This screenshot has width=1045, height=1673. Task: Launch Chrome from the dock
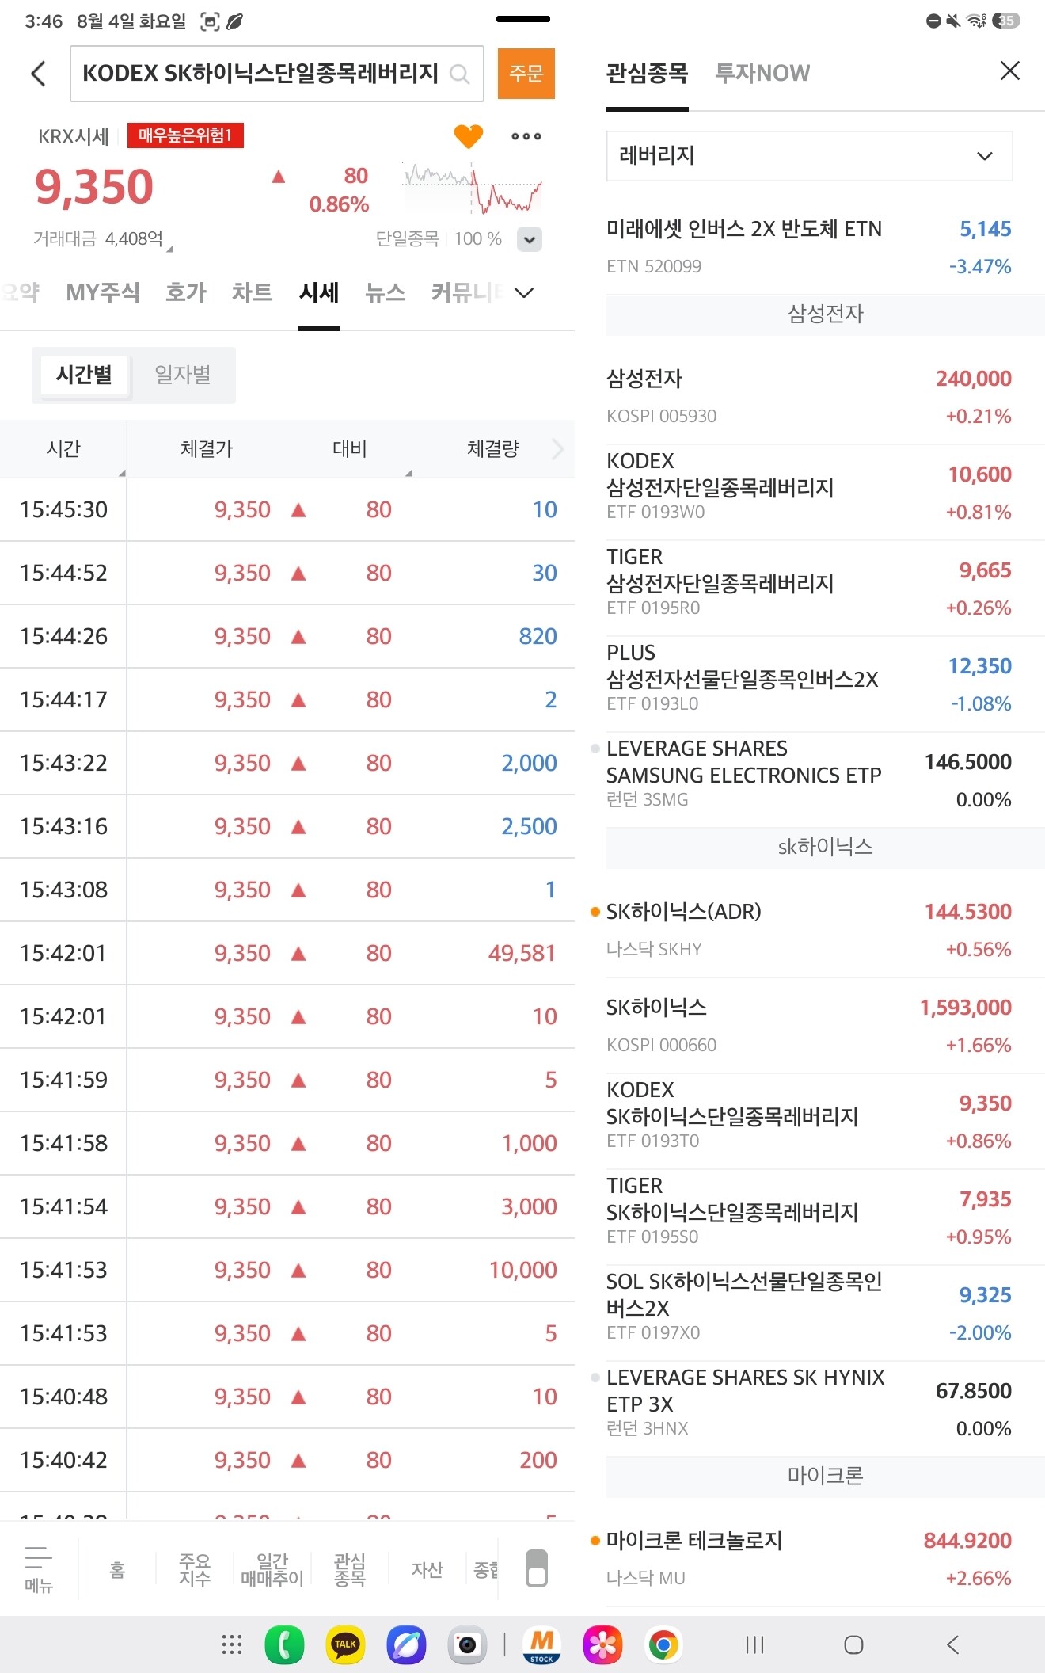pos(663,1644)
